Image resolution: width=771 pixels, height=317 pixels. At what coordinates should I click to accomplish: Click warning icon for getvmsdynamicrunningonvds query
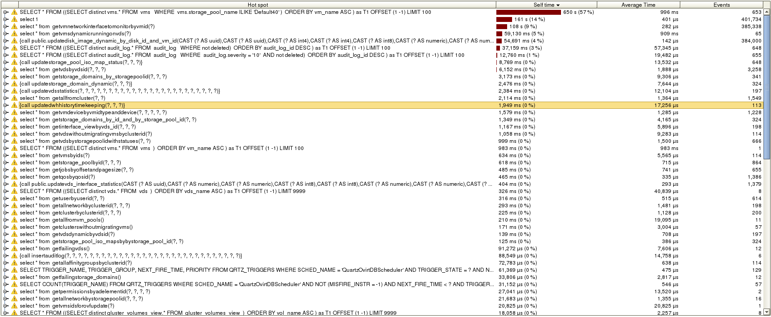(x=14, y=34)
